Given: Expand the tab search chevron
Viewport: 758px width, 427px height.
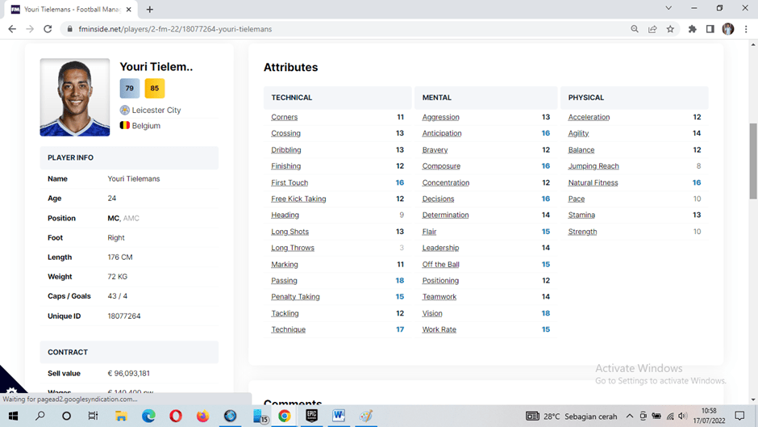Looking at the screenshot, I should [668, 8].
